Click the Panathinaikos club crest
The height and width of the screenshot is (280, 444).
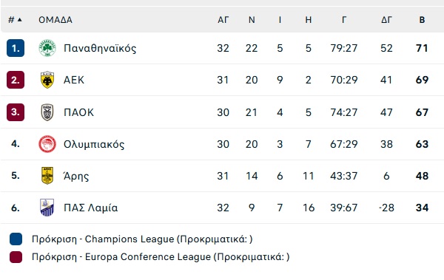click(x=47, y=48)
